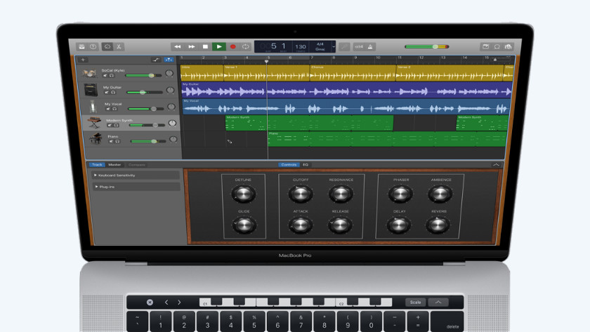
Task: Expand the Keyboard Sensitivity section
Action: point(96,175)
